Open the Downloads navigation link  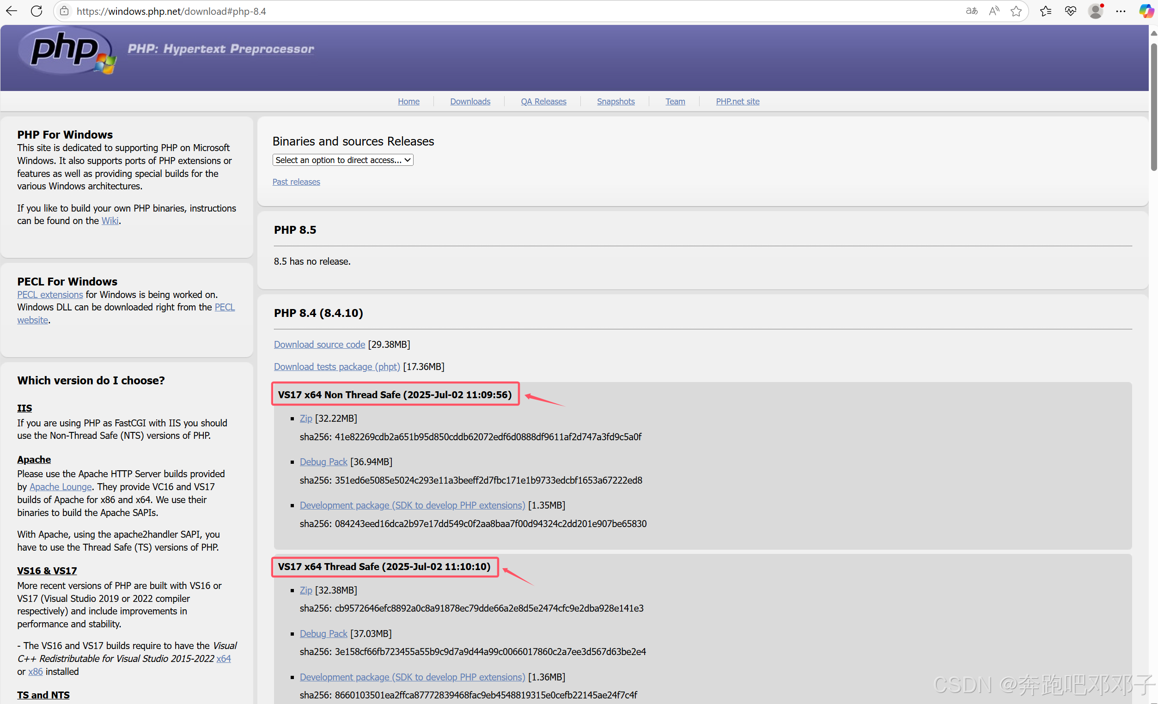click(x=470, y=101)
